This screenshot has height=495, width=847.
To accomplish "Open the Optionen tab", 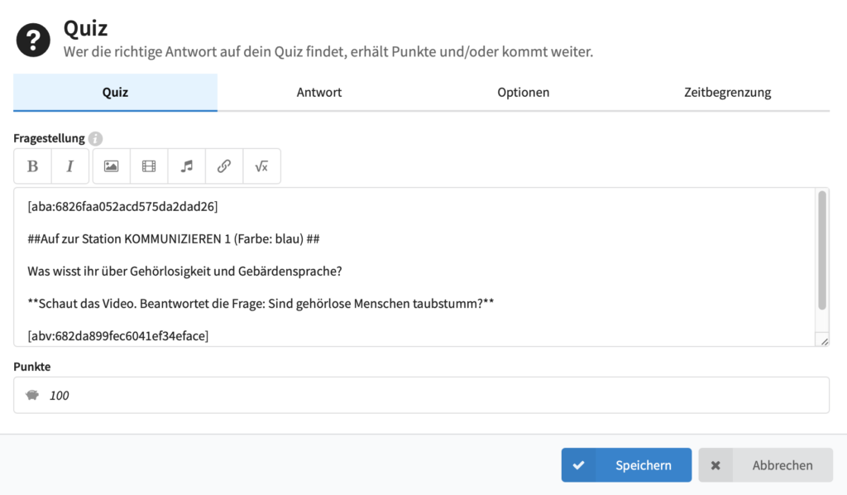I will pyautogui.click(x=523, y=93).
